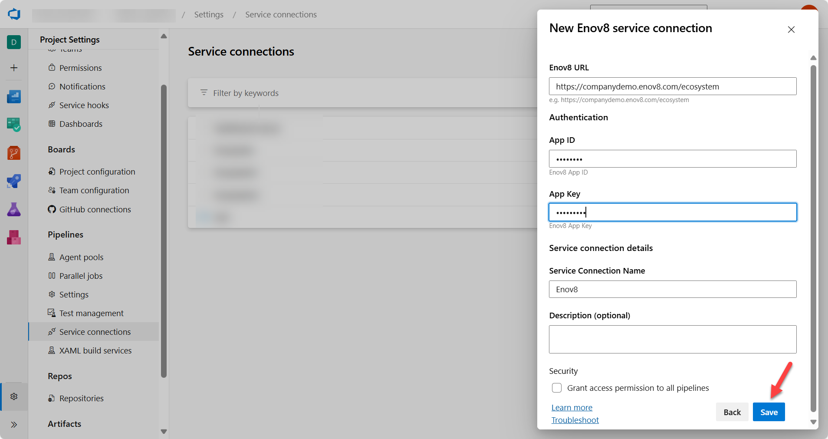The image size is (828, 439).
Task: Open Pipelines rocket icon in left rail
Action: (x=14, y=181)
